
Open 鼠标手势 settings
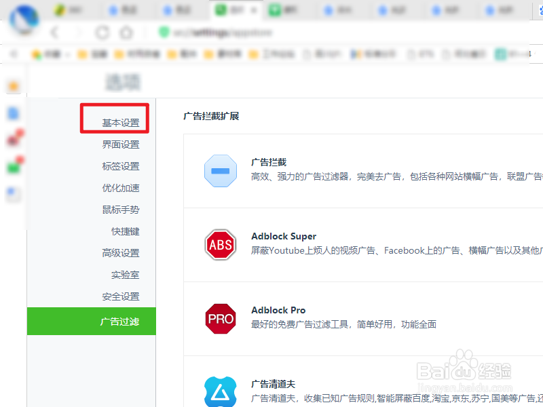121,210
